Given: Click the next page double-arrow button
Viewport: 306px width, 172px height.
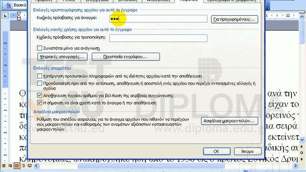Looking at the screenshot, I should point(302,159).
